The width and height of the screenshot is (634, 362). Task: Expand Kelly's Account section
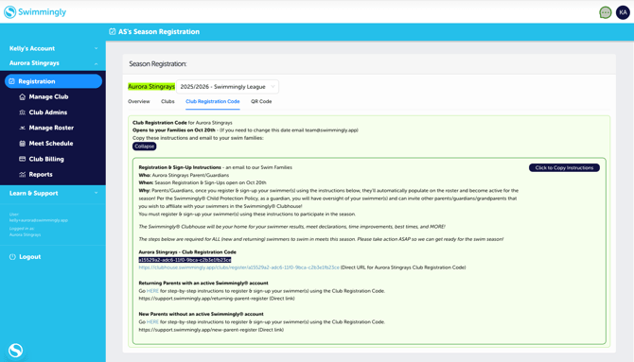[x=53, y=48]
